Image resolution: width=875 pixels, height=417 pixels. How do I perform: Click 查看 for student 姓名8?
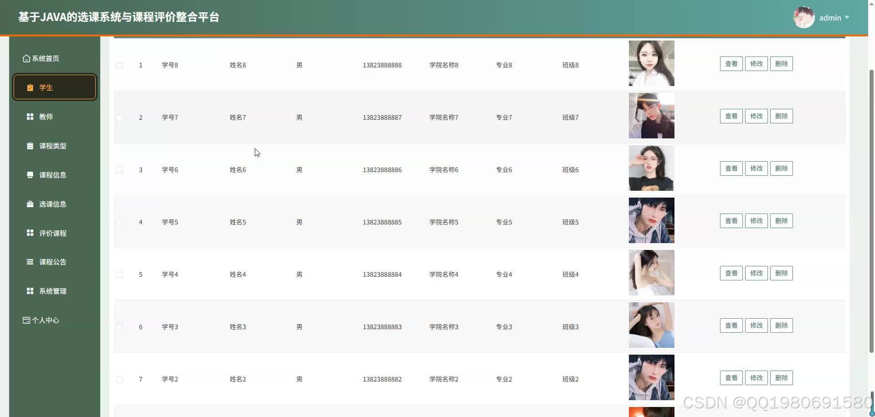coord(731,64)
